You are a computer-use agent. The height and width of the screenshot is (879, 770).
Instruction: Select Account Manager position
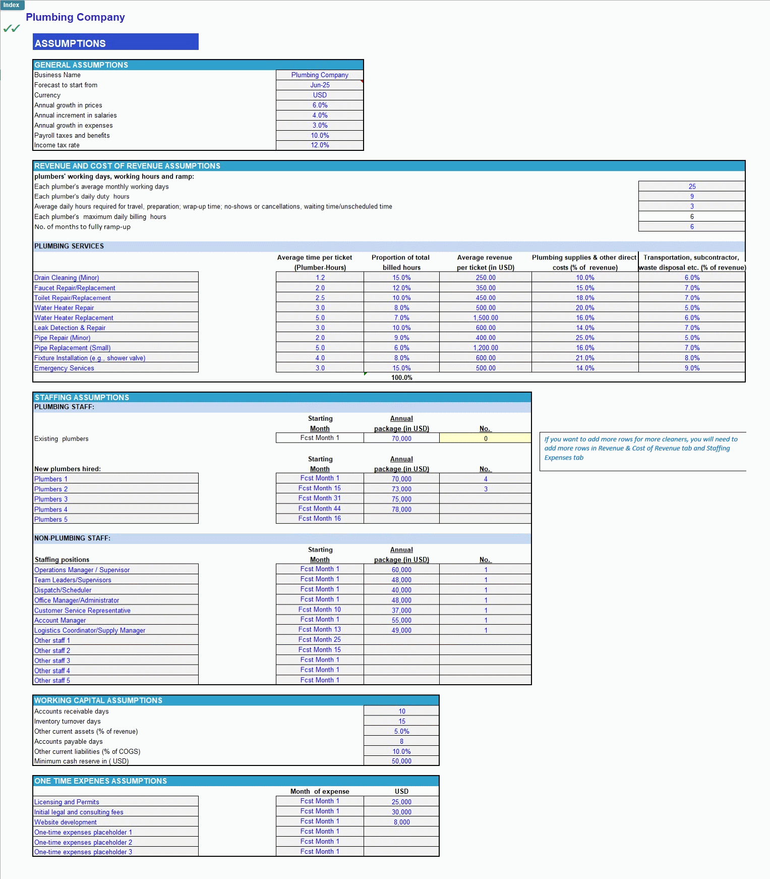pyautogui.click(x=115, y=620)
